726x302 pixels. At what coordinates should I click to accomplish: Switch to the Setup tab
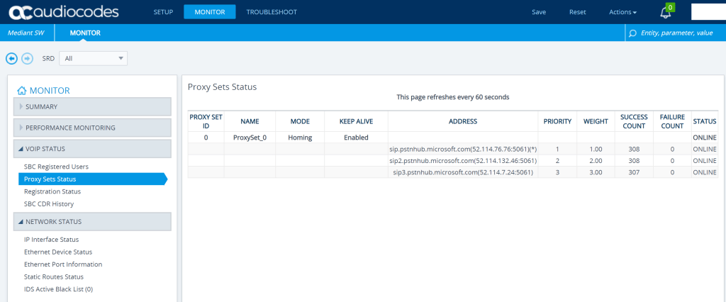tap(163, 12)
